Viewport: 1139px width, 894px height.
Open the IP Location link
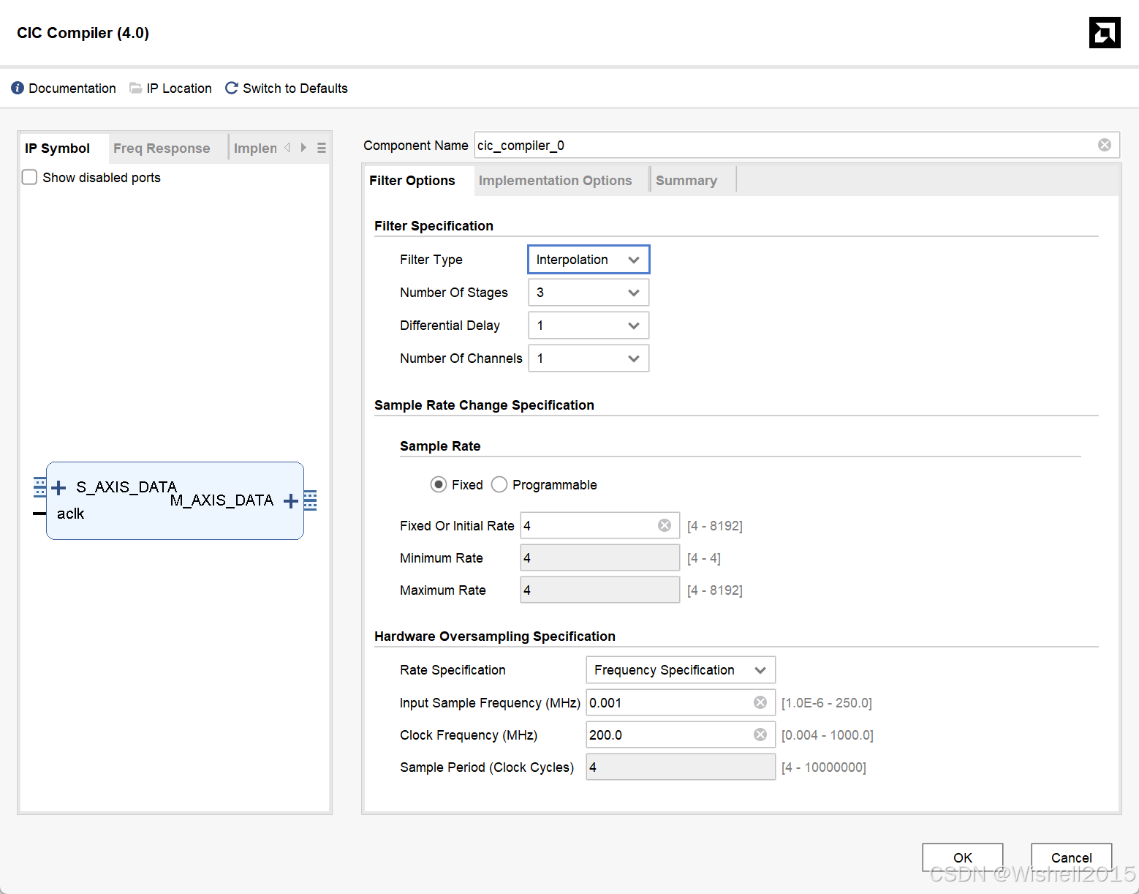[179, 88]
